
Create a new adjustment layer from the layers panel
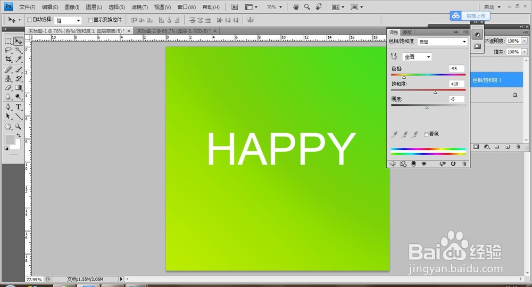487,147
